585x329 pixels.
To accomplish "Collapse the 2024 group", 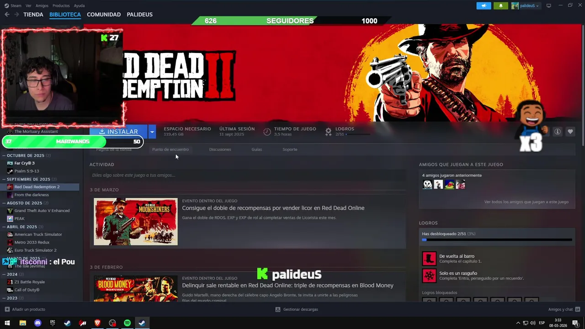I will click(4, 274).
